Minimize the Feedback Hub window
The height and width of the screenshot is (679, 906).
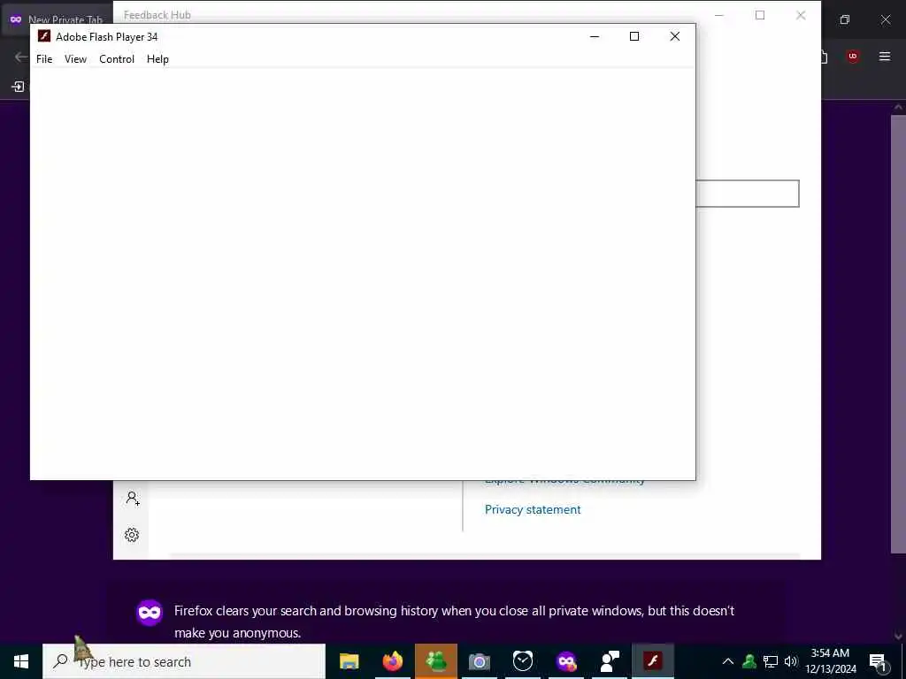pos(718,15)
